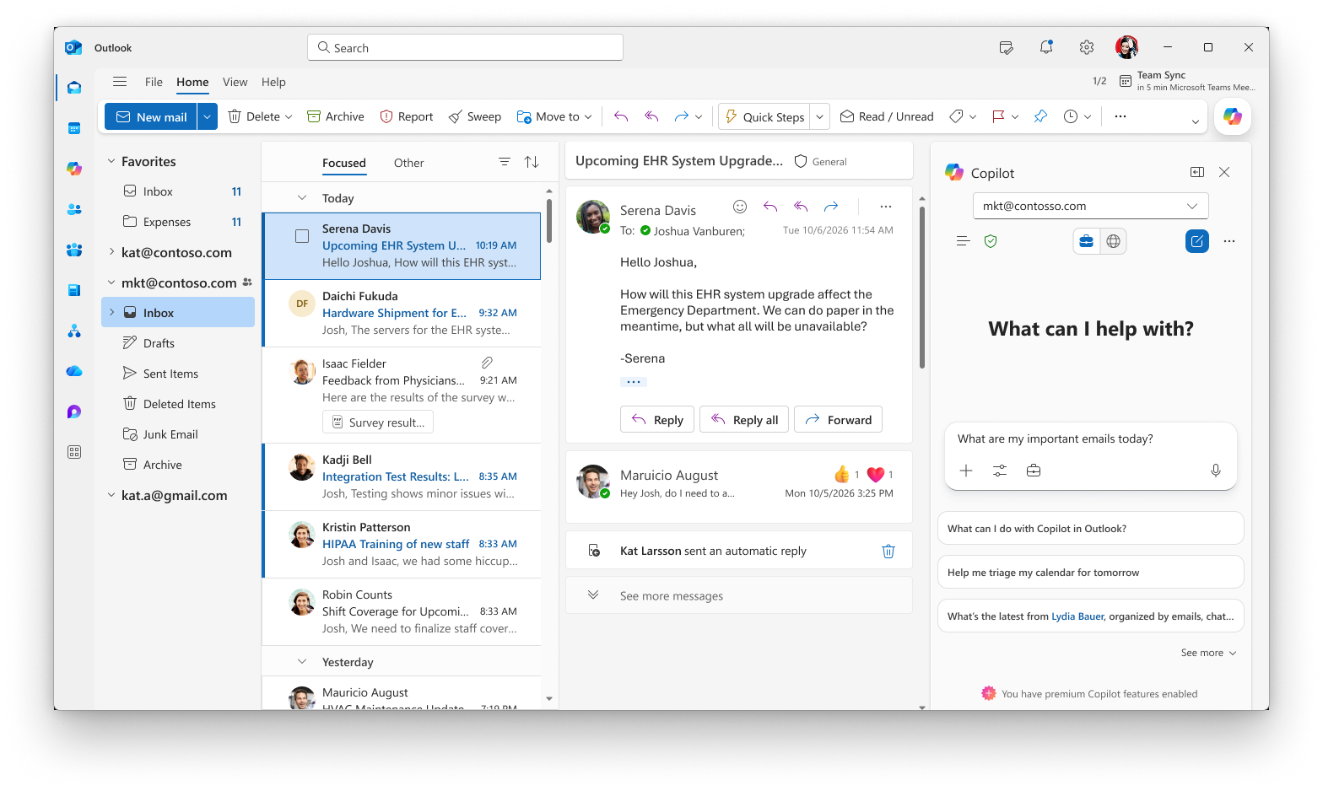Click the New mail button
This screenshot has width=1323, height=791.
tap(151, 116)
